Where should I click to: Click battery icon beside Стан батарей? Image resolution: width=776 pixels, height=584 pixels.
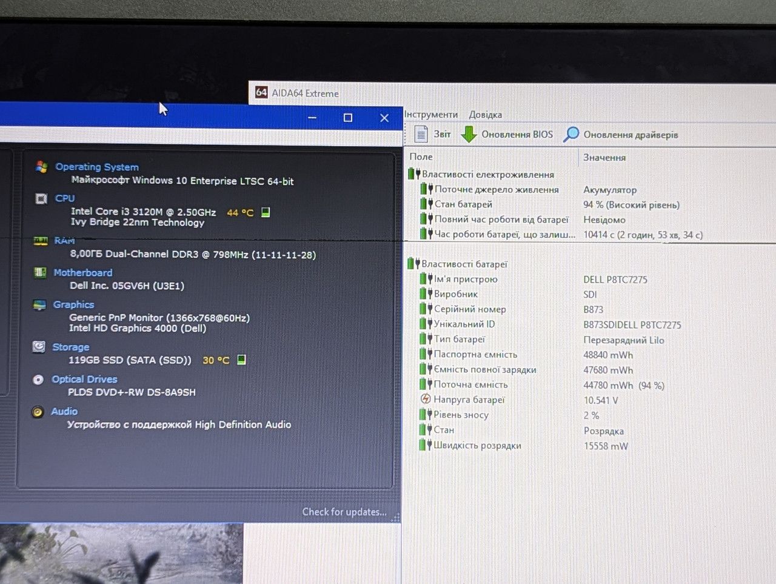click(x=427, y=204)
